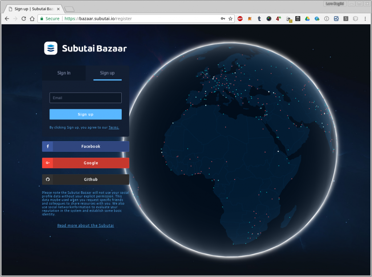The width and height of the screenshot is (372, 277).
Task: Open the blue screenshot-style extension icon
Action: click(x=336, y=19)
